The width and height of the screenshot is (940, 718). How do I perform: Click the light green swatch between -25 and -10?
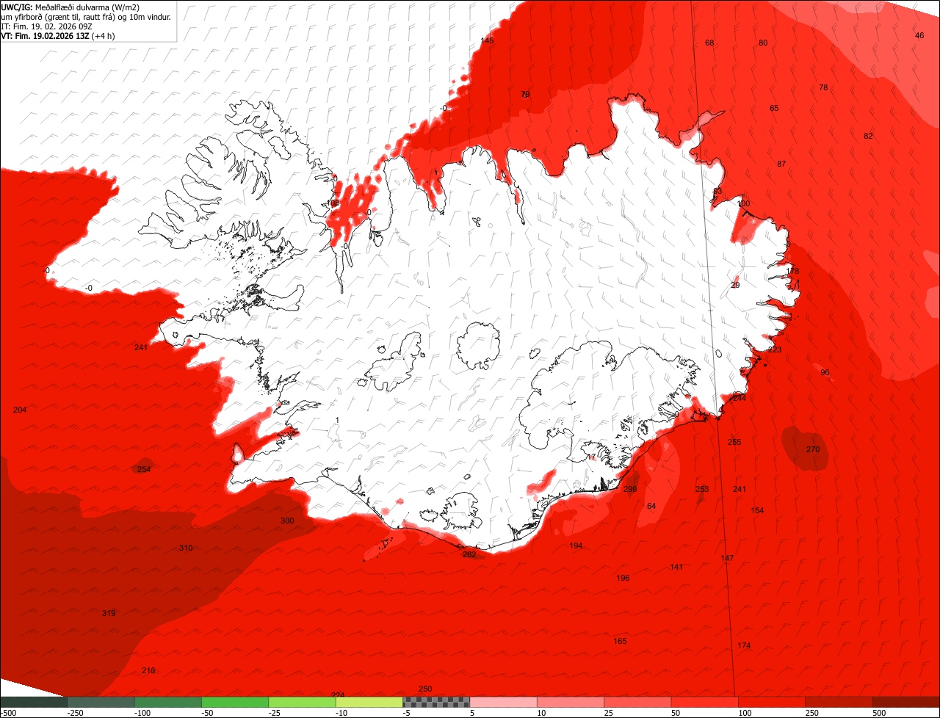click(302, 702)
